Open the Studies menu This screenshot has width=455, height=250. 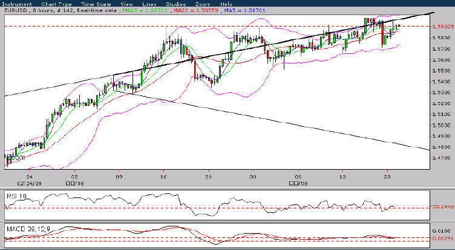pyautogui.click(x=176, y=4)
